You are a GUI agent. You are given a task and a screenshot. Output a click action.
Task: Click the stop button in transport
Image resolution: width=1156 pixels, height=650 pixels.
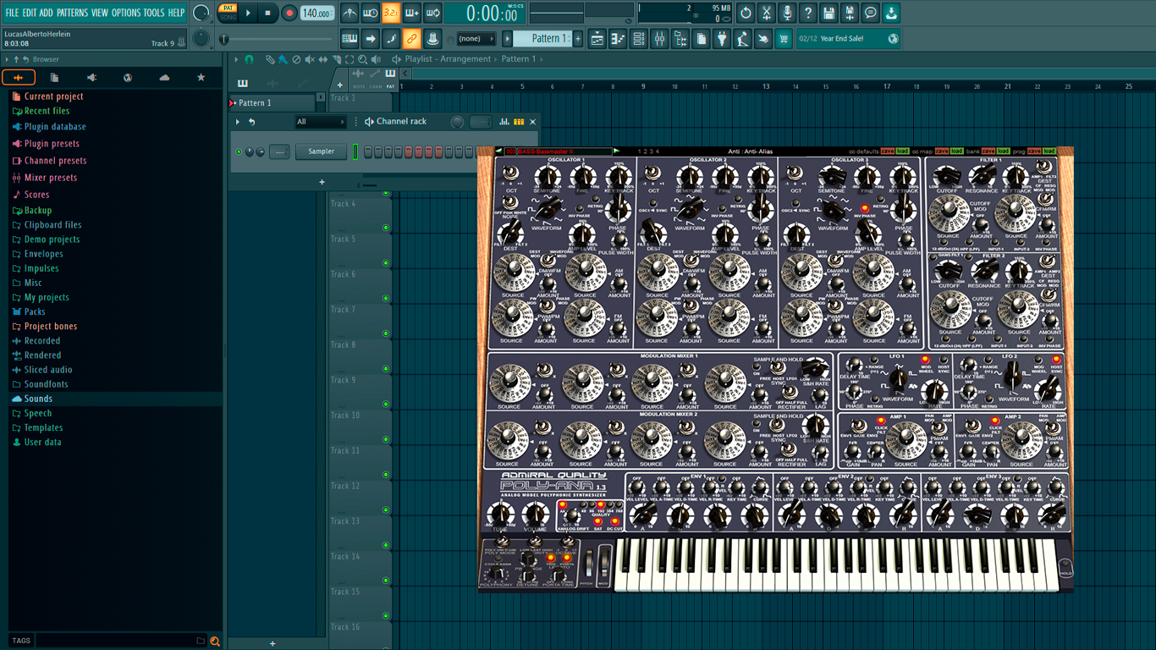267,13
